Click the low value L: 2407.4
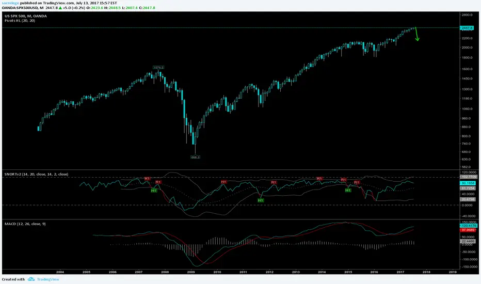 click(x=130, y=8)
